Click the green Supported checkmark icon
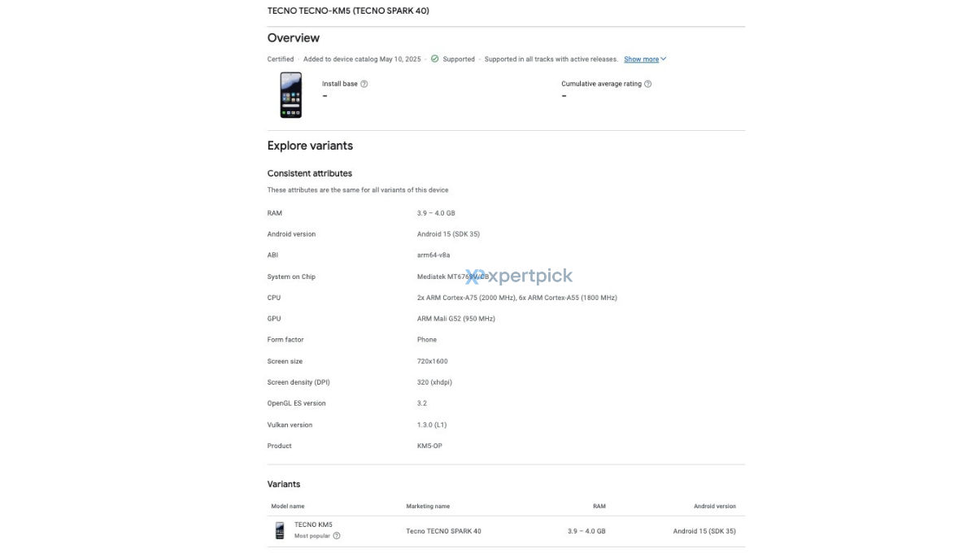This screenshot has width=976, height=553. click(435, 59)
